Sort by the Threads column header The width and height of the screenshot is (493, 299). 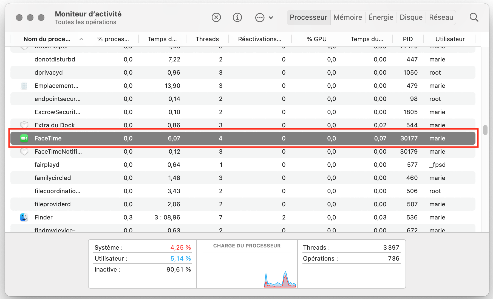pos(207,39)
